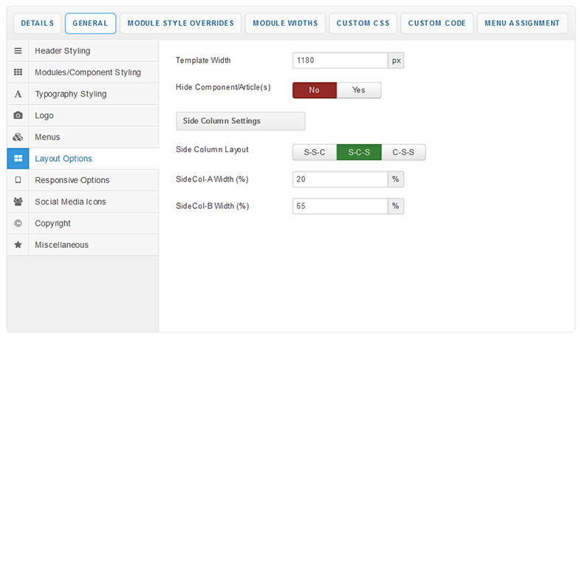Click the Menus cubes icon
The width and height of the screenshot is (582, 582).
pyautogui.click(x=18, y=137)
